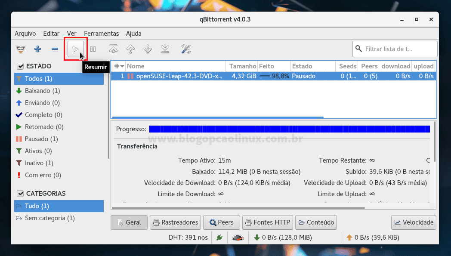Click the details panel horizontal scrollbar
The image size is (451, 256).
point(238,208)
